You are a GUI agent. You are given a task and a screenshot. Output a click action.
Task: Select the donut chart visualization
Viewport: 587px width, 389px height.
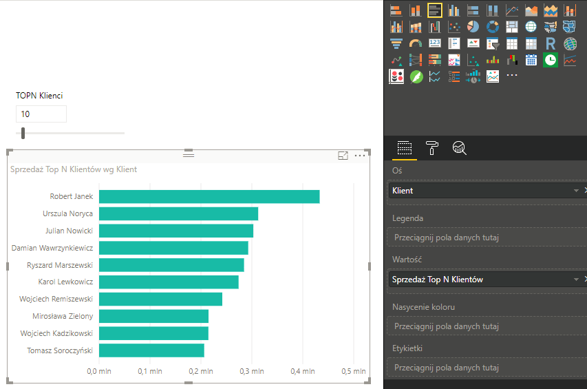(493, 27)
